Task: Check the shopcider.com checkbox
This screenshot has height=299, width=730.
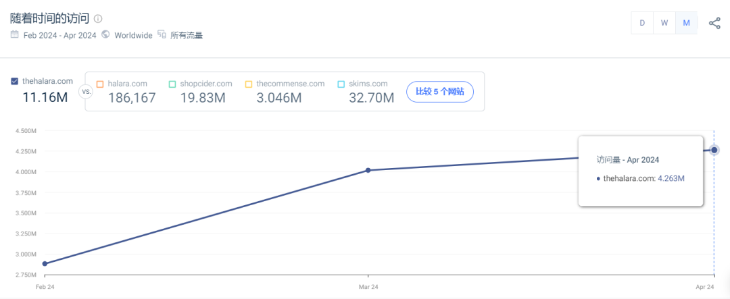Action: [172, 84]
